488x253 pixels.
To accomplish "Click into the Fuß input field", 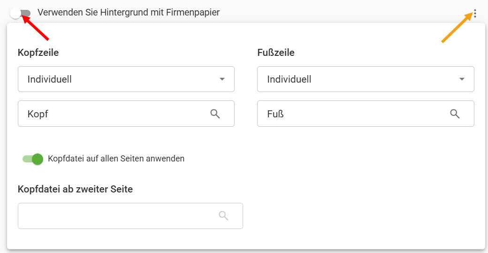I will point(366,114).
